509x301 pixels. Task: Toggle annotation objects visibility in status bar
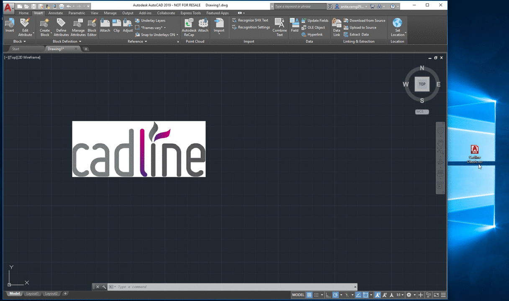pyautogui.click(x=378, y=295)
